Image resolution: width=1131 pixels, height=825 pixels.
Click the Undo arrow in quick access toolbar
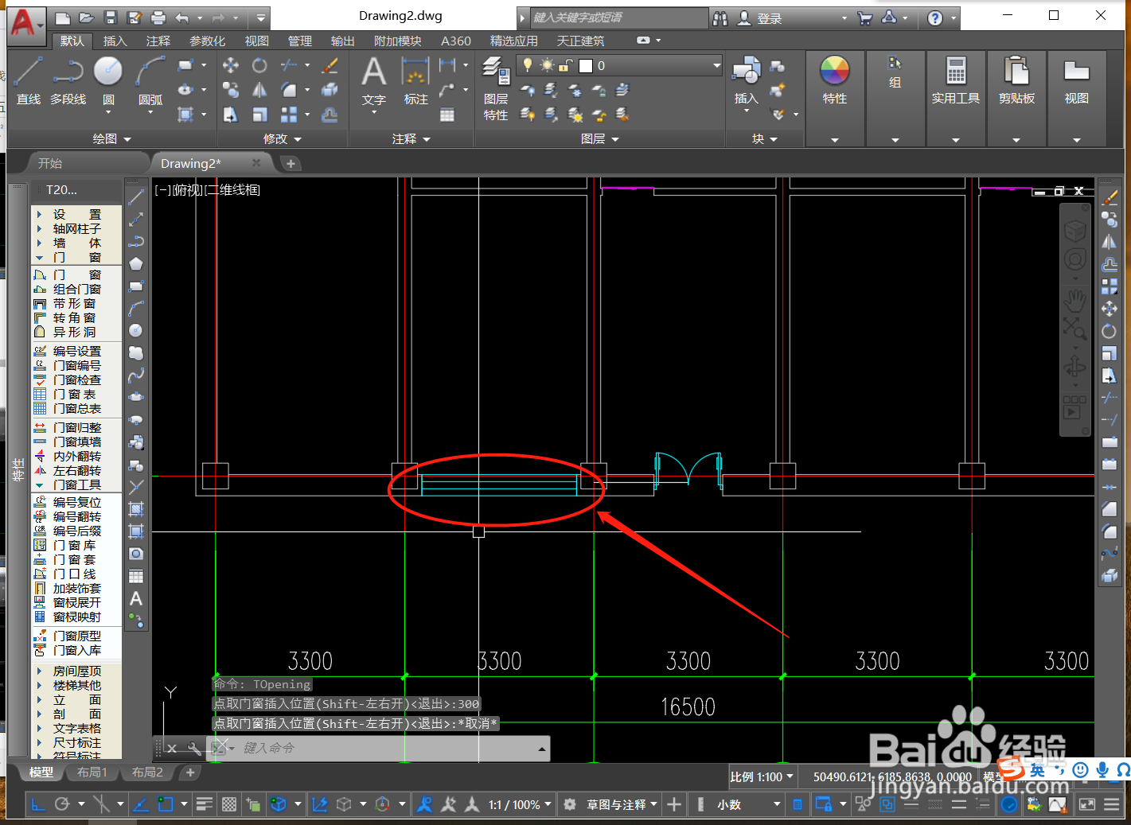pyautogui.click(x=182, y=18)
